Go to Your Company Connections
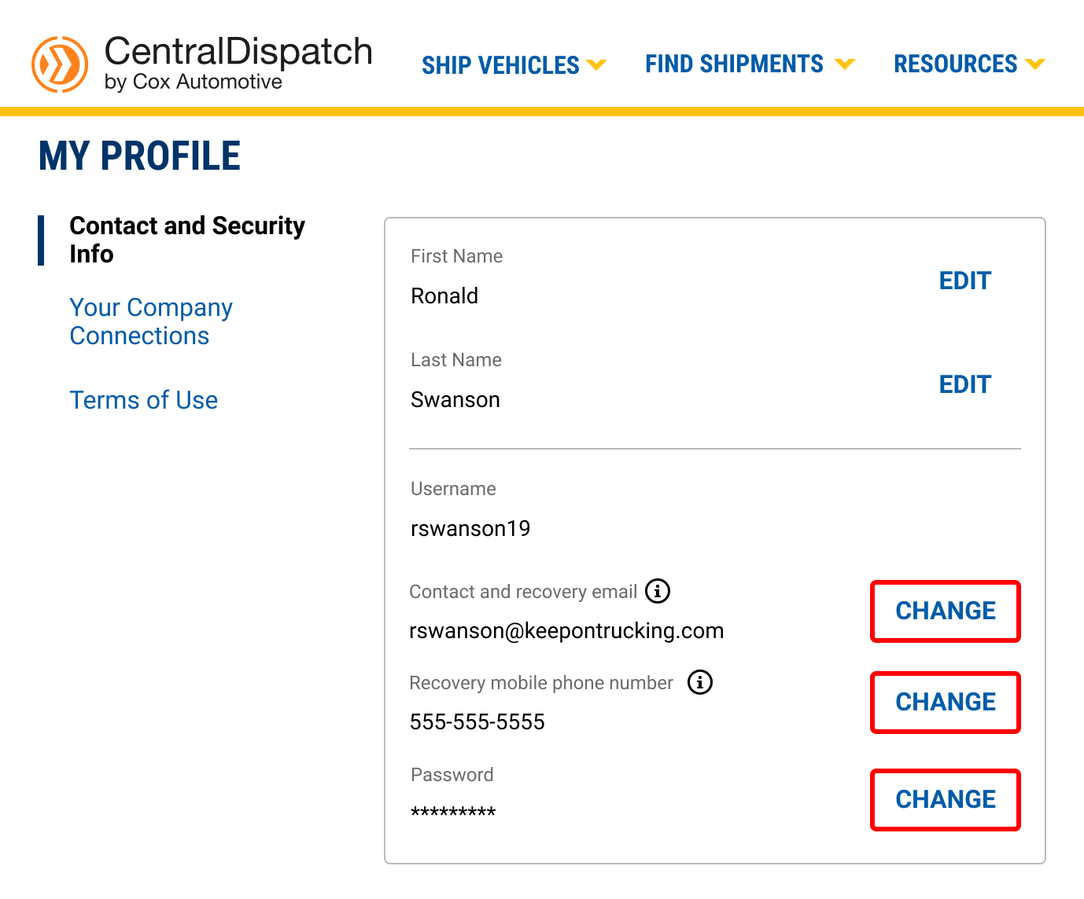This screenshot has width=1084, height=899. (x=151, y=321)
